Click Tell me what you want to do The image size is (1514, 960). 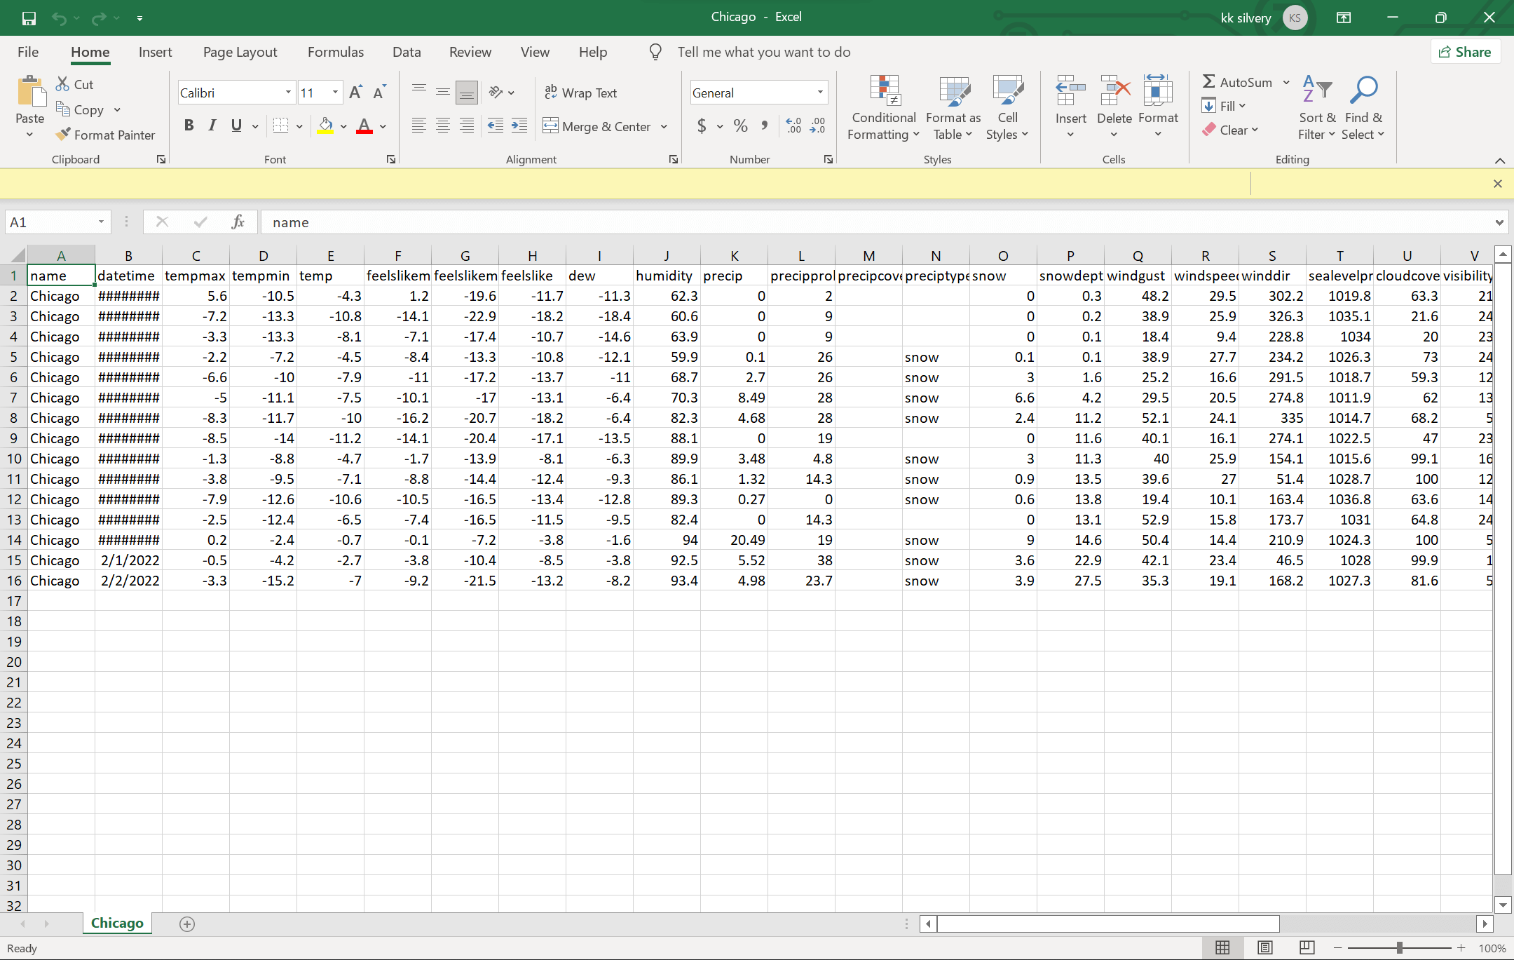tap(763, 52)
